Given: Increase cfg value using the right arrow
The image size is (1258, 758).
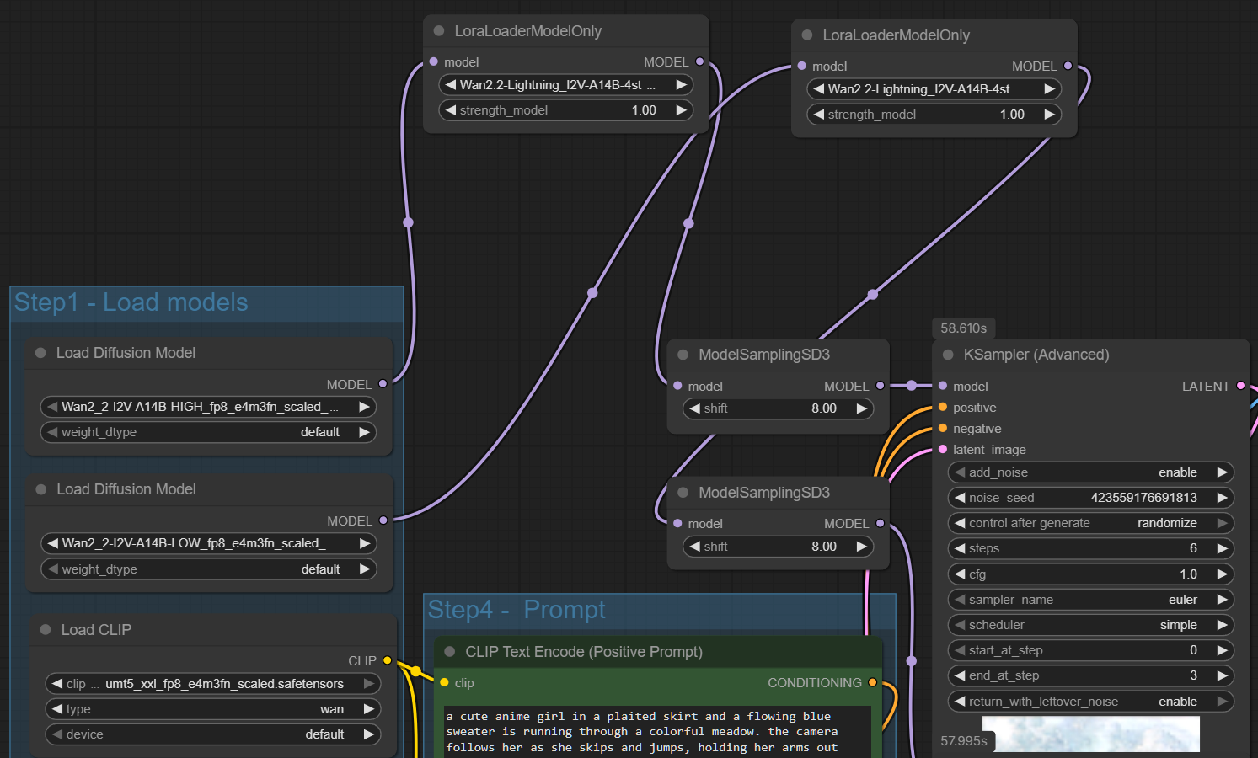Looking at the screenshot, I should pyautogui.click(x=1222, y=574).
